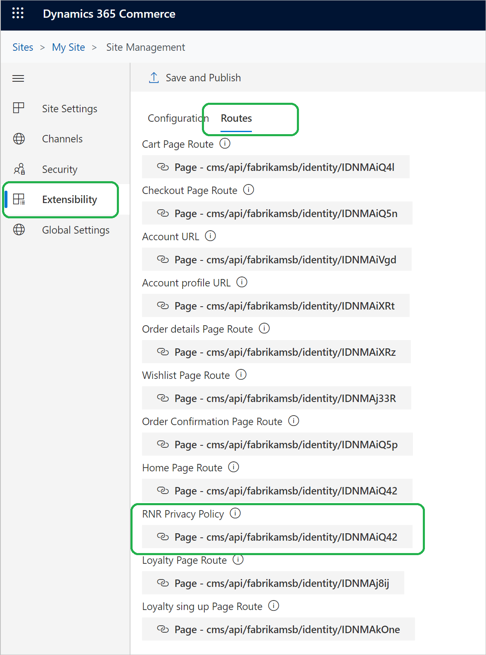This screenshot has height=655, width=486.
Task: Collapse navigation with the hamburger icon
Action: click(18, 78)
